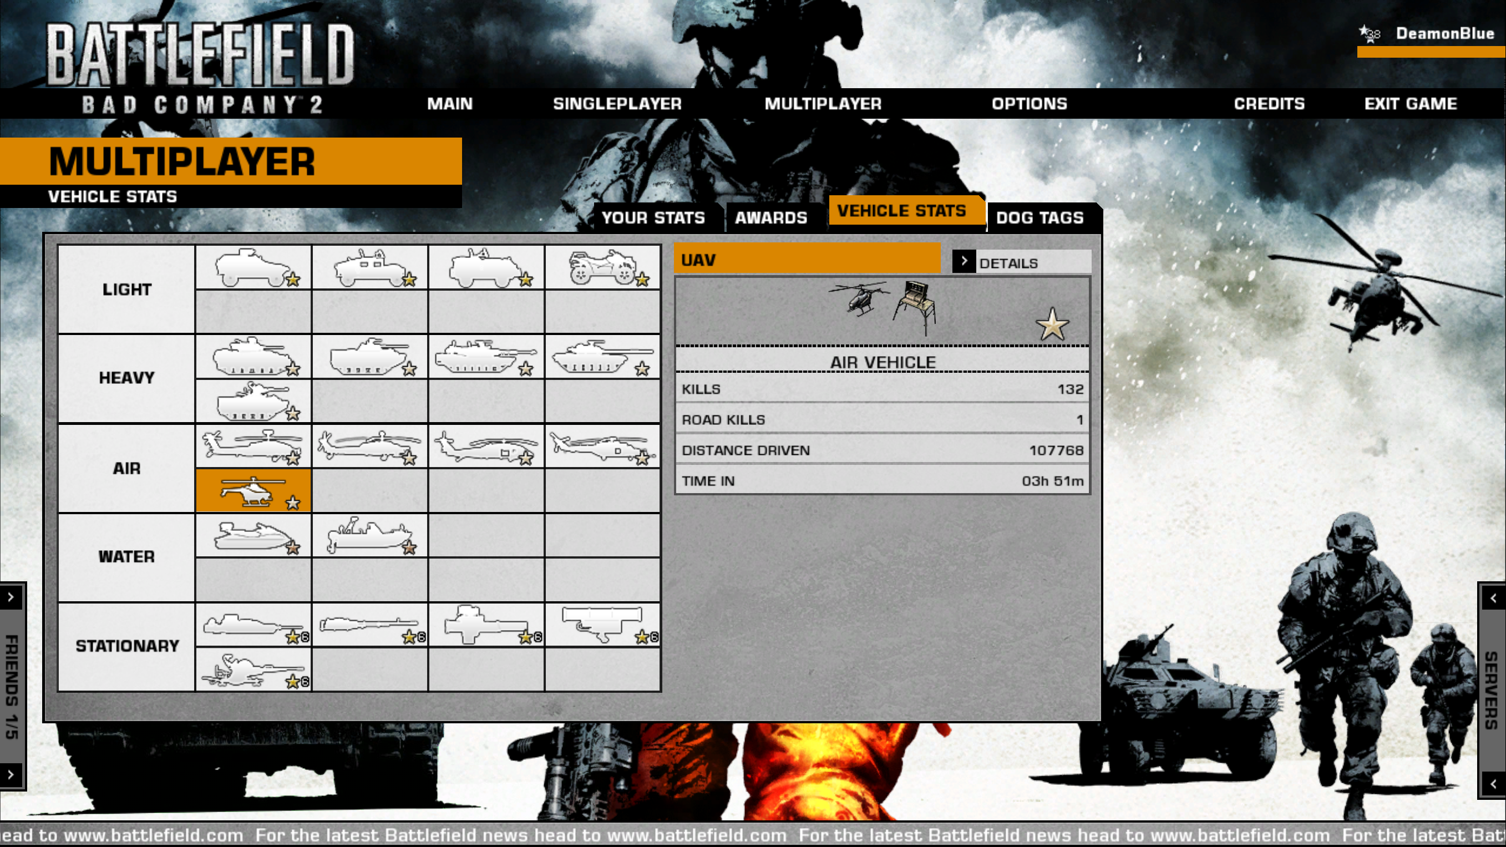The height and width of the screenshot is (847, 1506).
Task: Click the Stationary category label
Action: (127, 646)
